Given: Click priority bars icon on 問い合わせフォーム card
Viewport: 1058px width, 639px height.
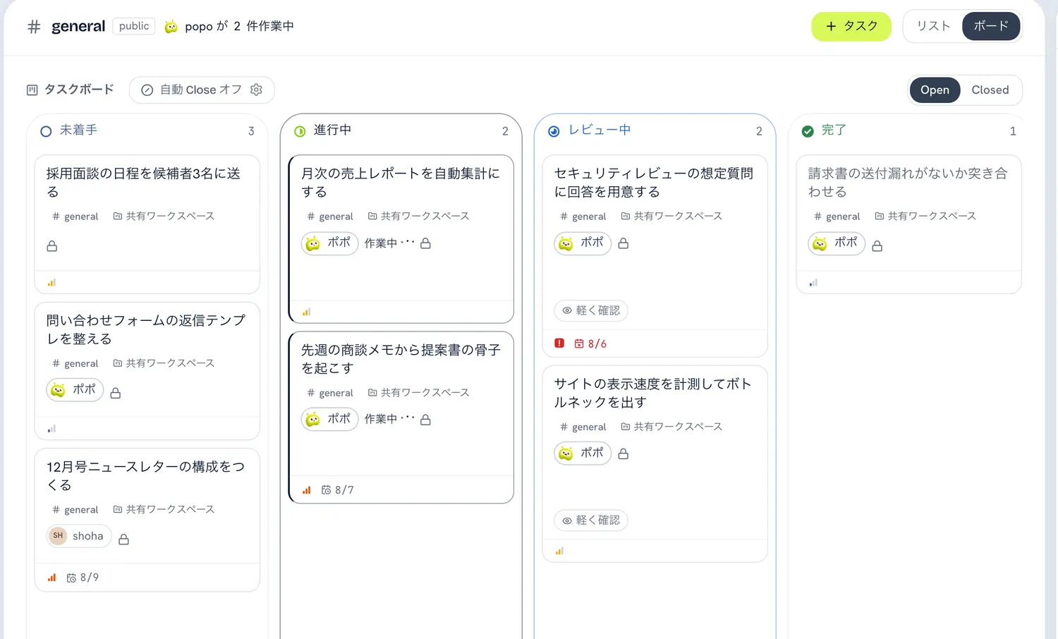Looking at the screenshot, I should pos(51,429).
